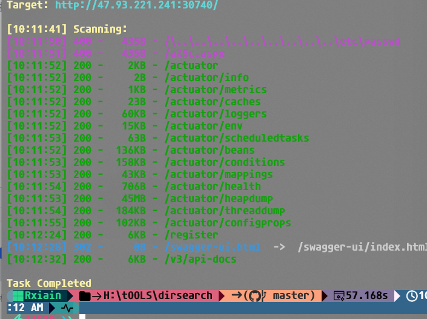427x319 pixels.
Task: Click the clock icon in the prompt
Action: point(412,296)
